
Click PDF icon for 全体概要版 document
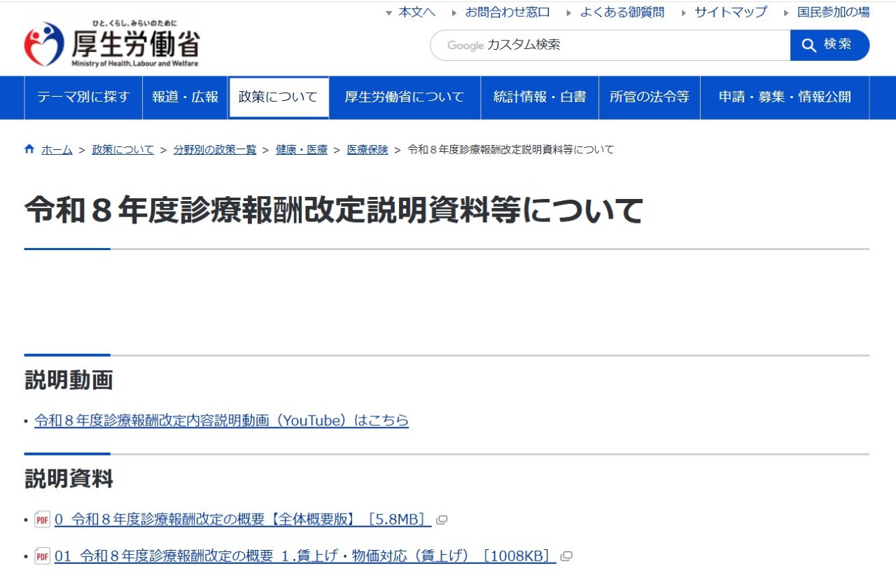pyautogui.click(x=43, y=520)
